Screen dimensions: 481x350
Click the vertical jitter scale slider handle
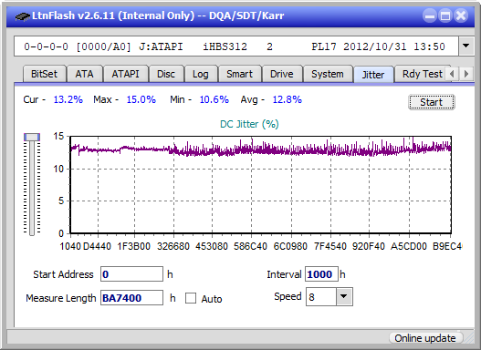[x=32, y=137]
